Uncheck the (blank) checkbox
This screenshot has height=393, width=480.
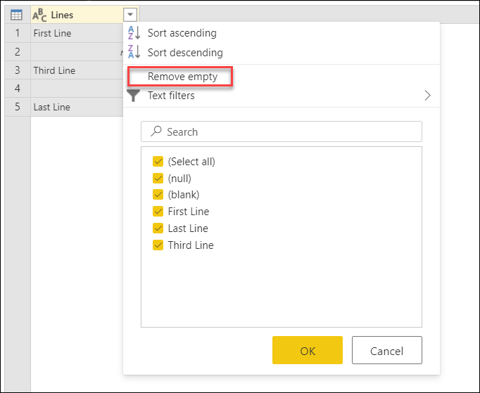click(x=158, y=195)
